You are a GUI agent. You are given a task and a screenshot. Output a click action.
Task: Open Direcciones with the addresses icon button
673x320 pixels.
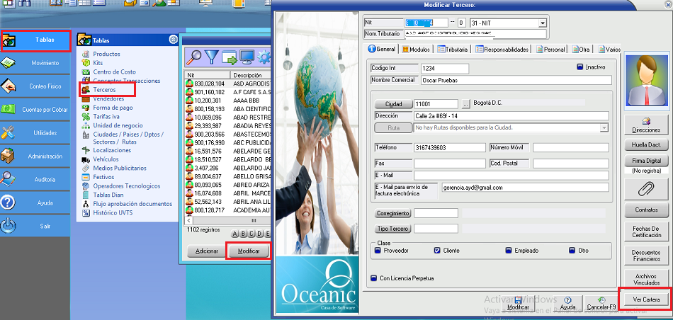click(x=646, y=125)
